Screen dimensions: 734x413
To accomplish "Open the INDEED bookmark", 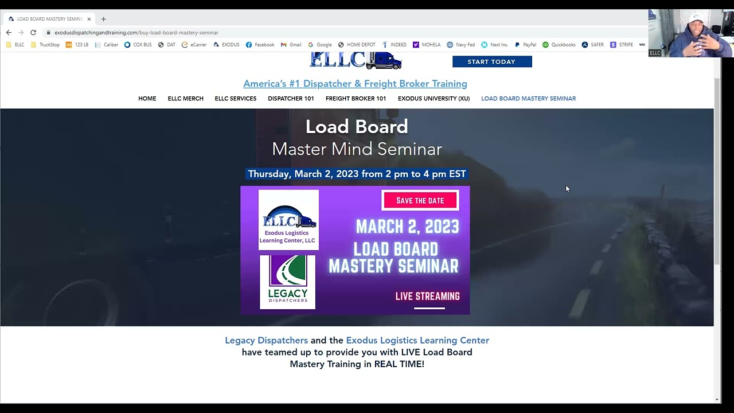I will click(x=394, y=45).
